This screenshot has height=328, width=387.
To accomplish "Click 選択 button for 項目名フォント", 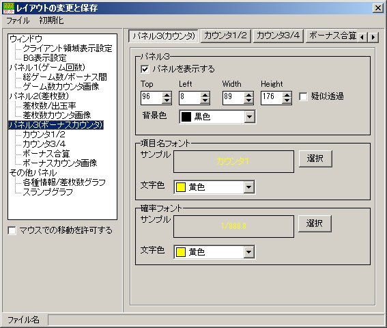I will coord(315,159).
